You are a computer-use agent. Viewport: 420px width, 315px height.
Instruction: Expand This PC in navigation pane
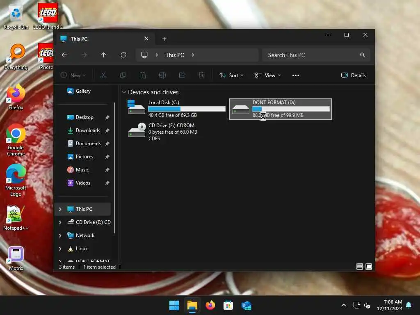[x=60, y=209]
